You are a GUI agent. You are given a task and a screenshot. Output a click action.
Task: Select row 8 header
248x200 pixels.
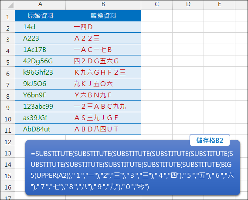8,95
